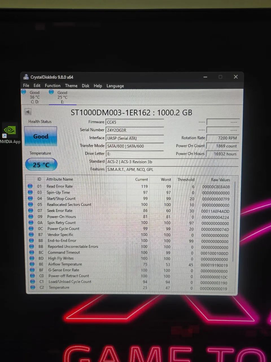Click the disk model title ST1000DM003-1ER162
271x362 pixels.
[110, 113]
